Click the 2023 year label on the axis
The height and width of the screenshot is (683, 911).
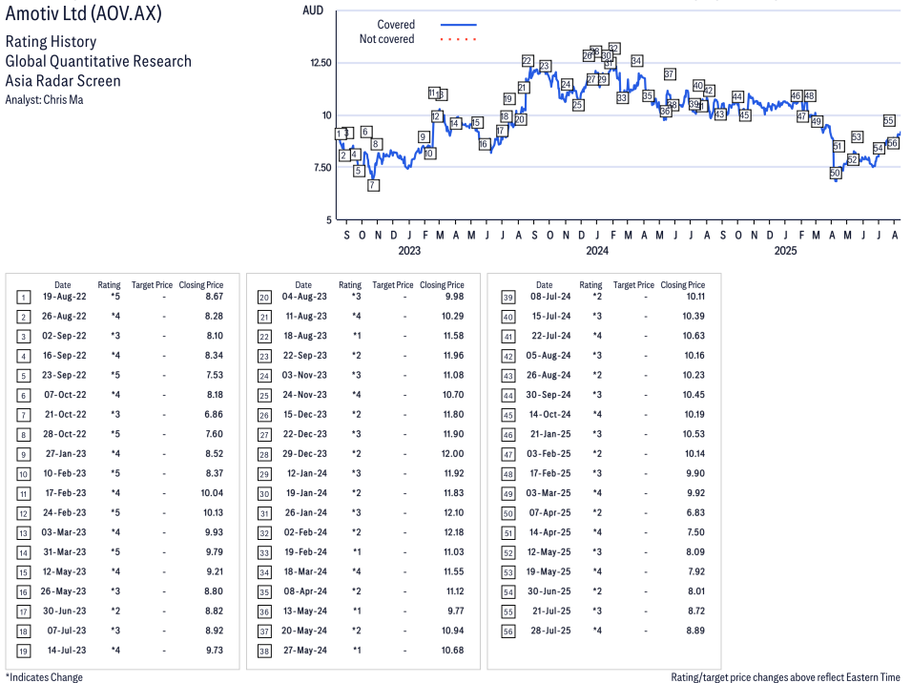coord(409,250)
